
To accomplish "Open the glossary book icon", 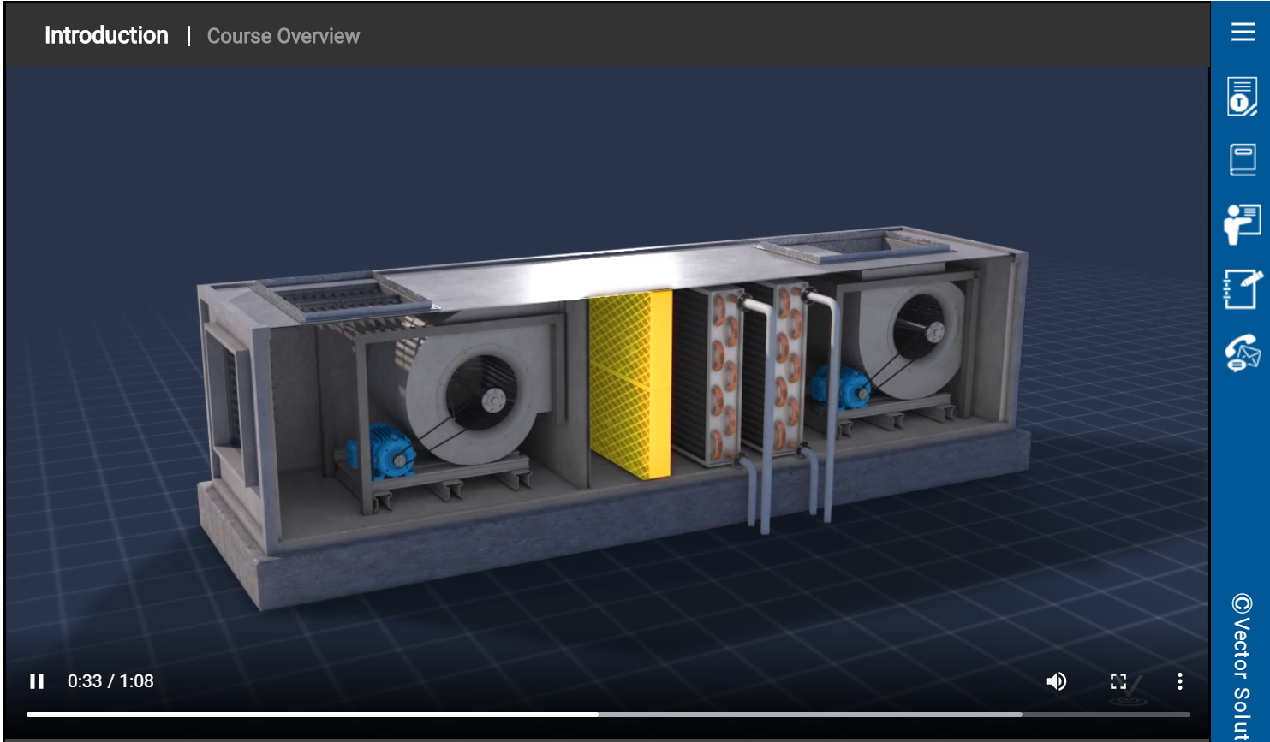I will pos(1243,160).
